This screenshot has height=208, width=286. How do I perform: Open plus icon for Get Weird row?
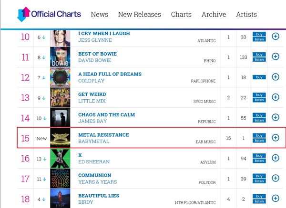tap(276, 97)
